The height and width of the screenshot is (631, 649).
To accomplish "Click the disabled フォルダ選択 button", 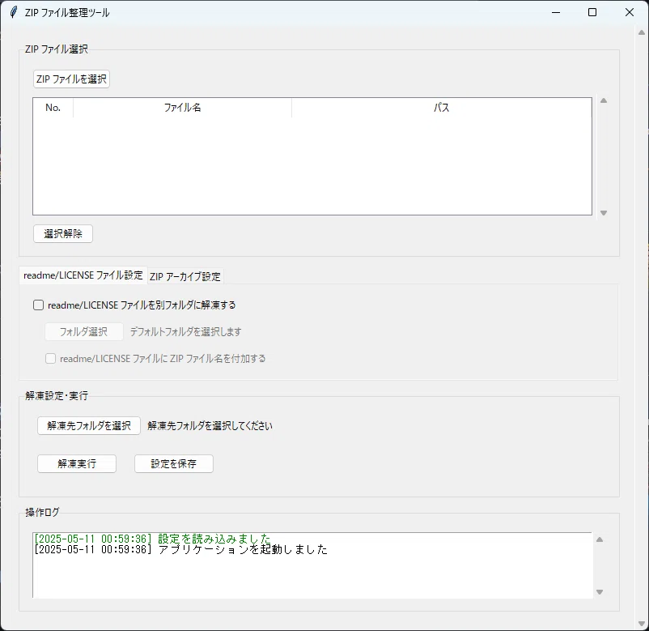I will tap(83, 332).
